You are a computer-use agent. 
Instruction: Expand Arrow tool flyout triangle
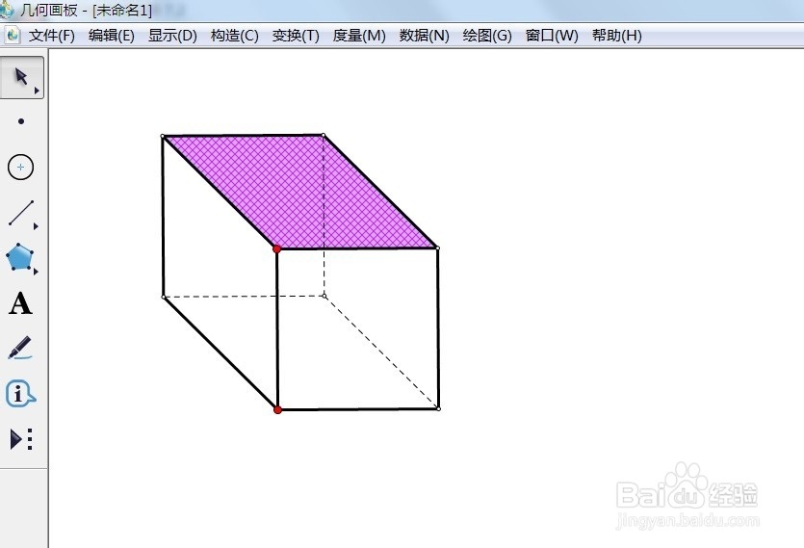[37, 91]
